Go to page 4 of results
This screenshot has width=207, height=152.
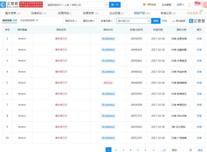click(131, 150)
